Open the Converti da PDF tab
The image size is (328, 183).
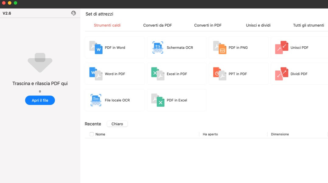pos(157,25)
